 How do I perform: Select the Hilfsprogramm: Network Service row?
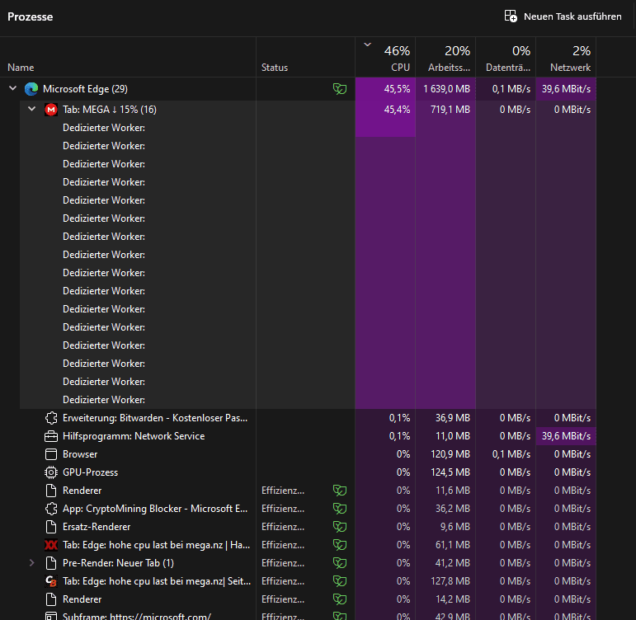click(x=298, y=436)
